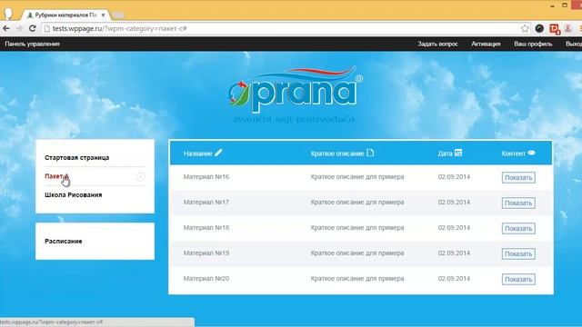Open Школа Рисования in the sidebar
Viewport: 582px width, 327px height.
pos(73,194)
